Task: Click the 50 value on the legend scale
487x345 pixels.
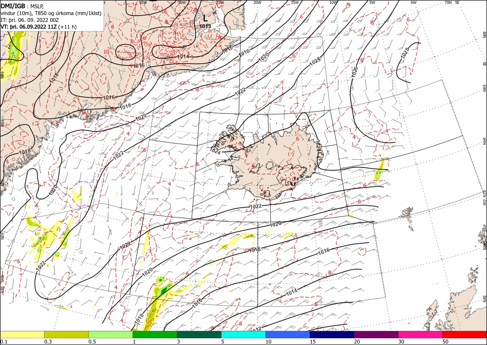Action: point(446,341)
